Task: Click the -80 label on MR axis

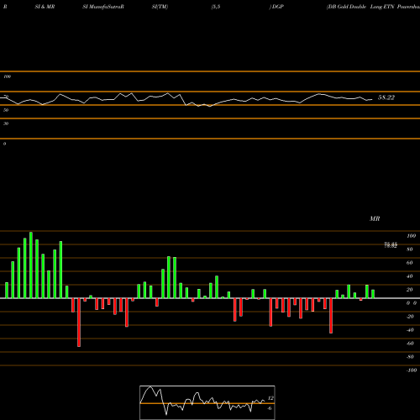Action: 410,357
